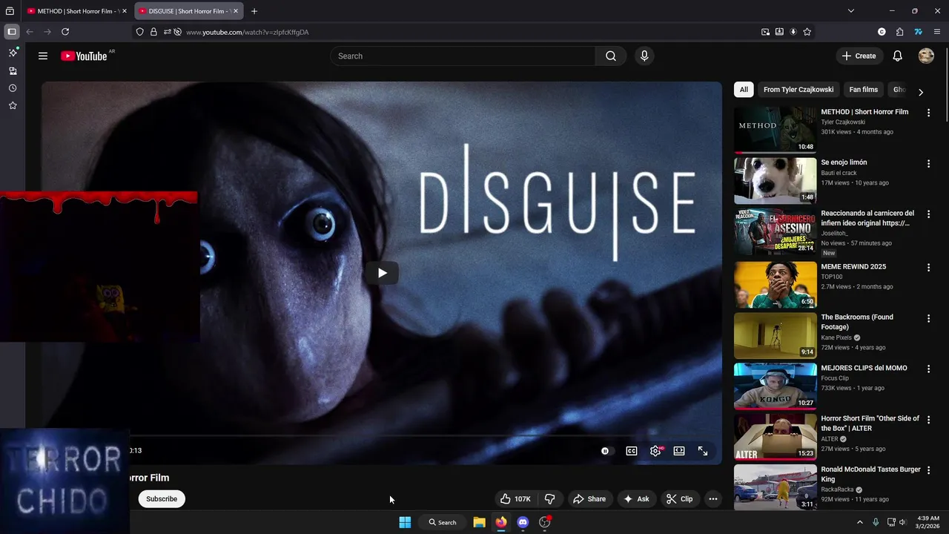Open Firefox extensions puzzle icon
The height and width of the screenshot is (534, 949).
899,32
